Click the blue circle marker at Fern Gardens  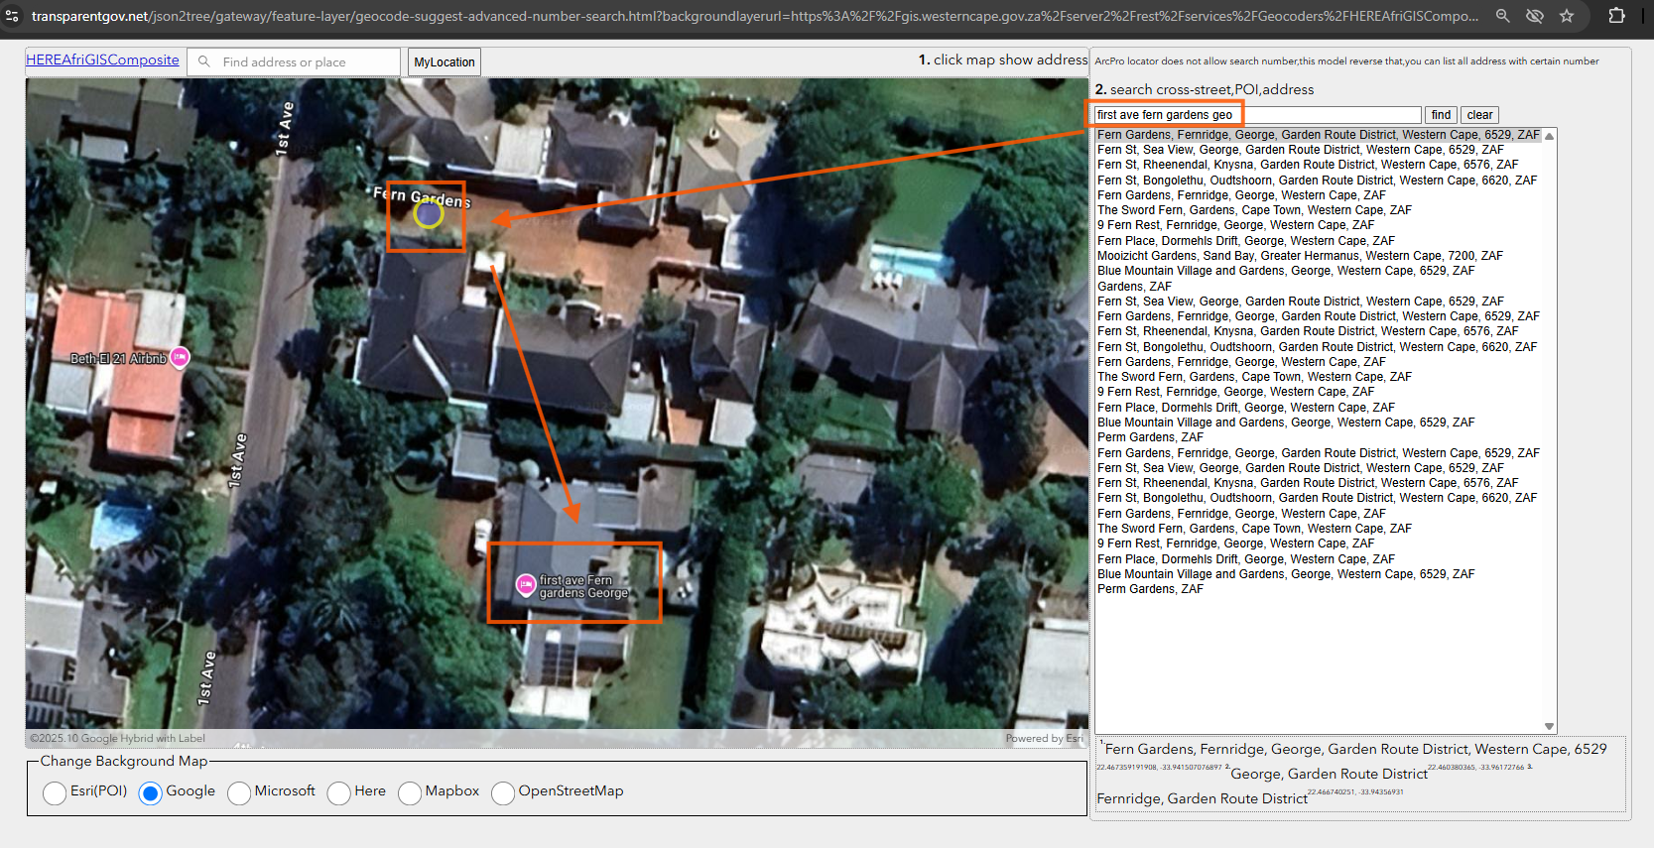(x=428, y=213)
